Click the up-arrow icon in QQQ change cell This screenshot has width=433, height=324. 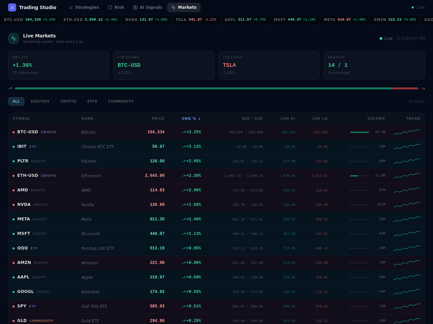pos(184,248)
